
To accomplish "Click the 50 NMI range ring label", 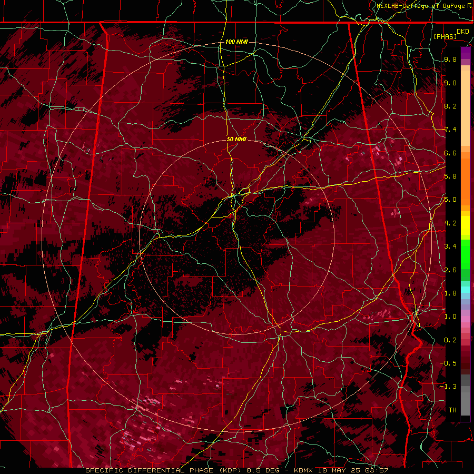I will (x=236, y=139).
